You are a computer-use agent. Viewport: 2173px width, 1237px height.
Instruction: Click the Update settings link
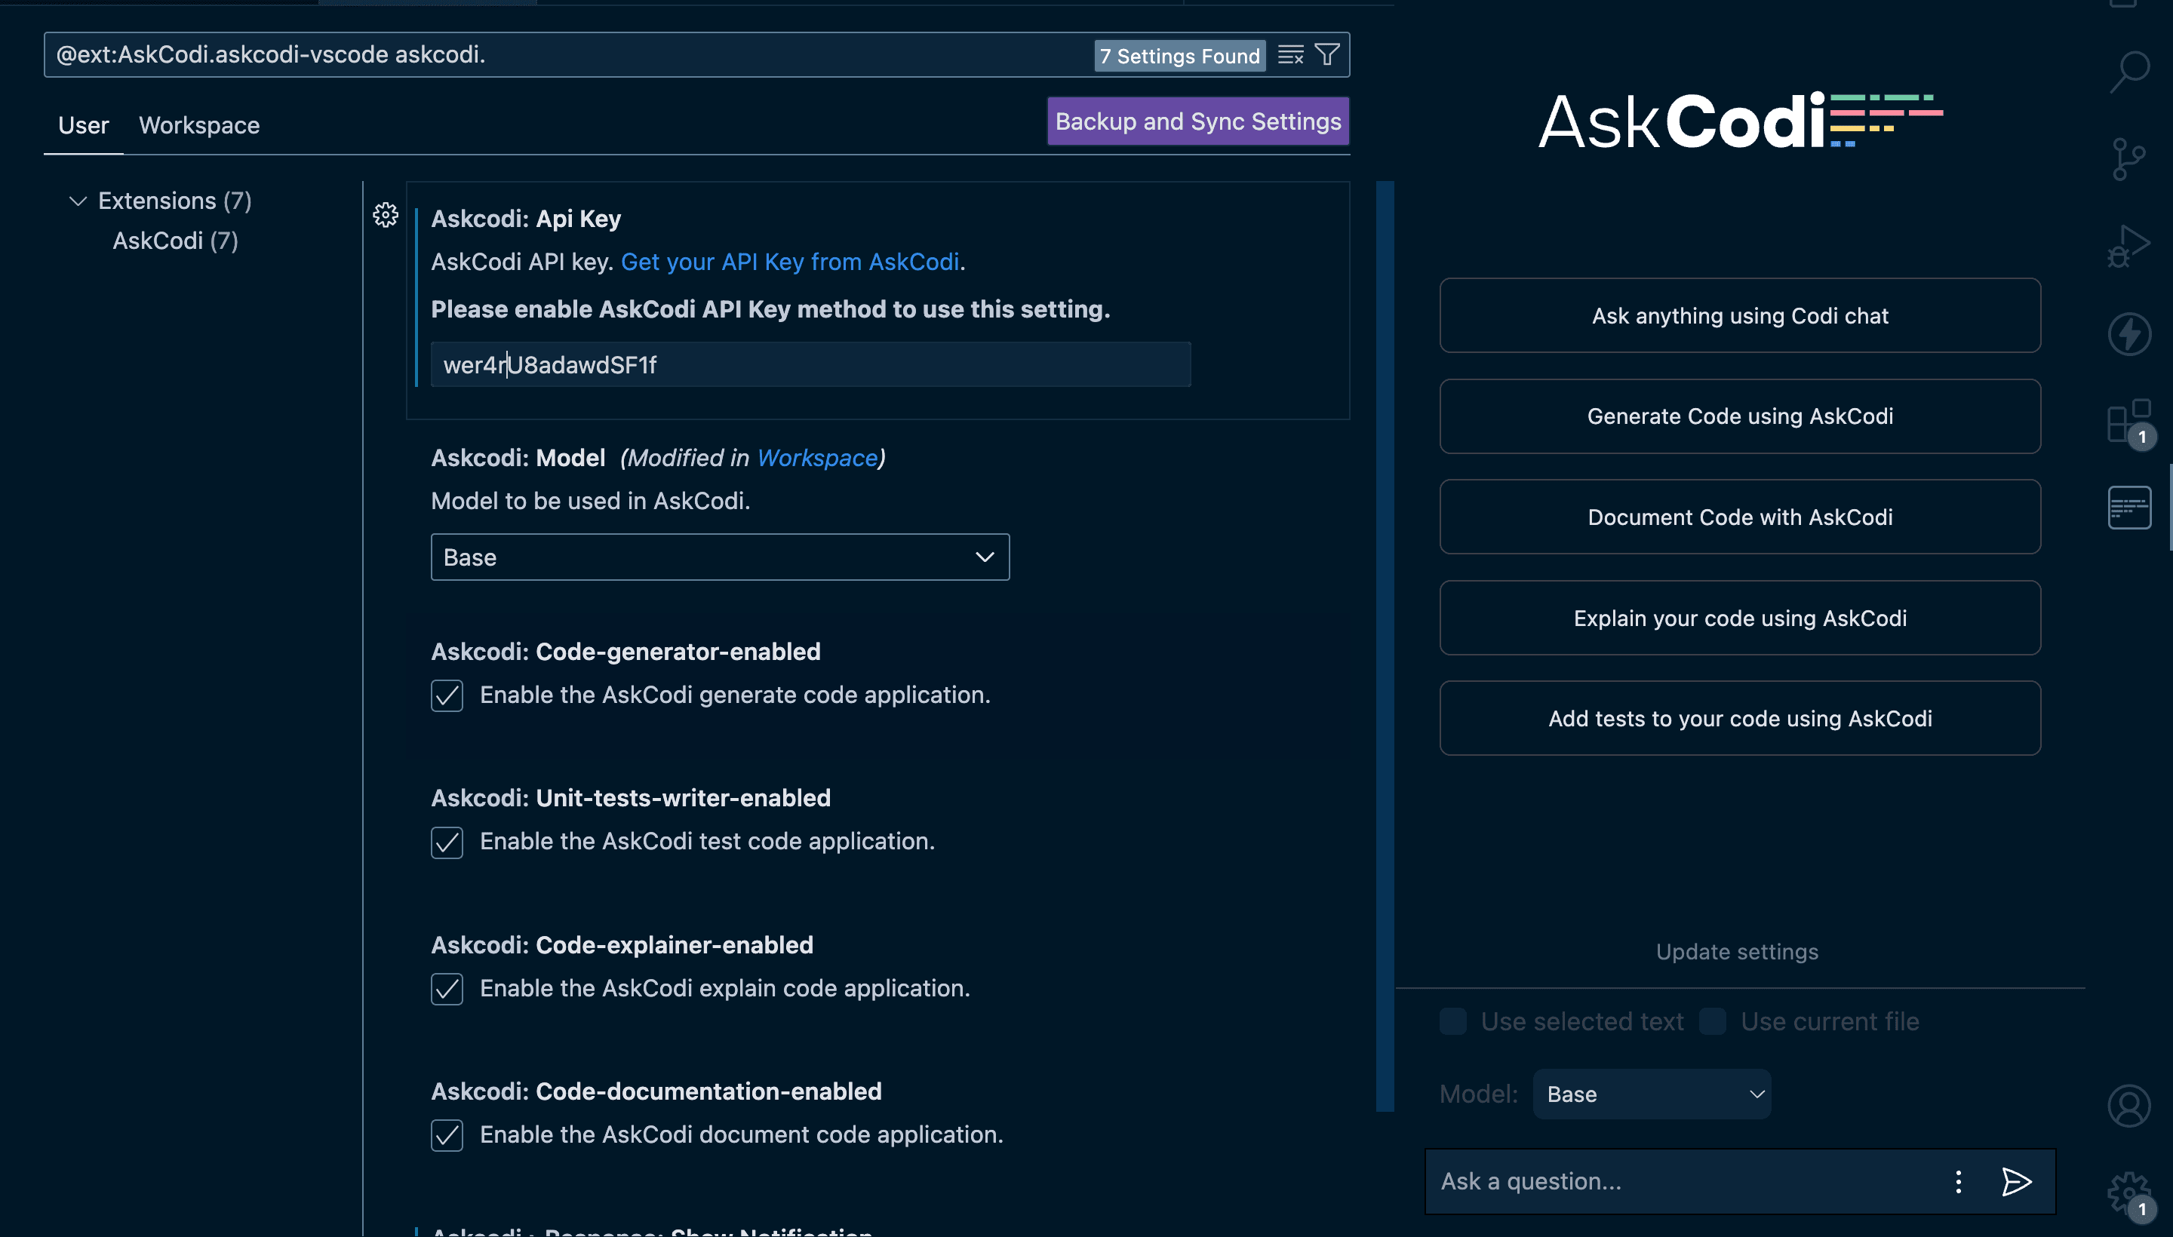click(x=1737, y=953)
